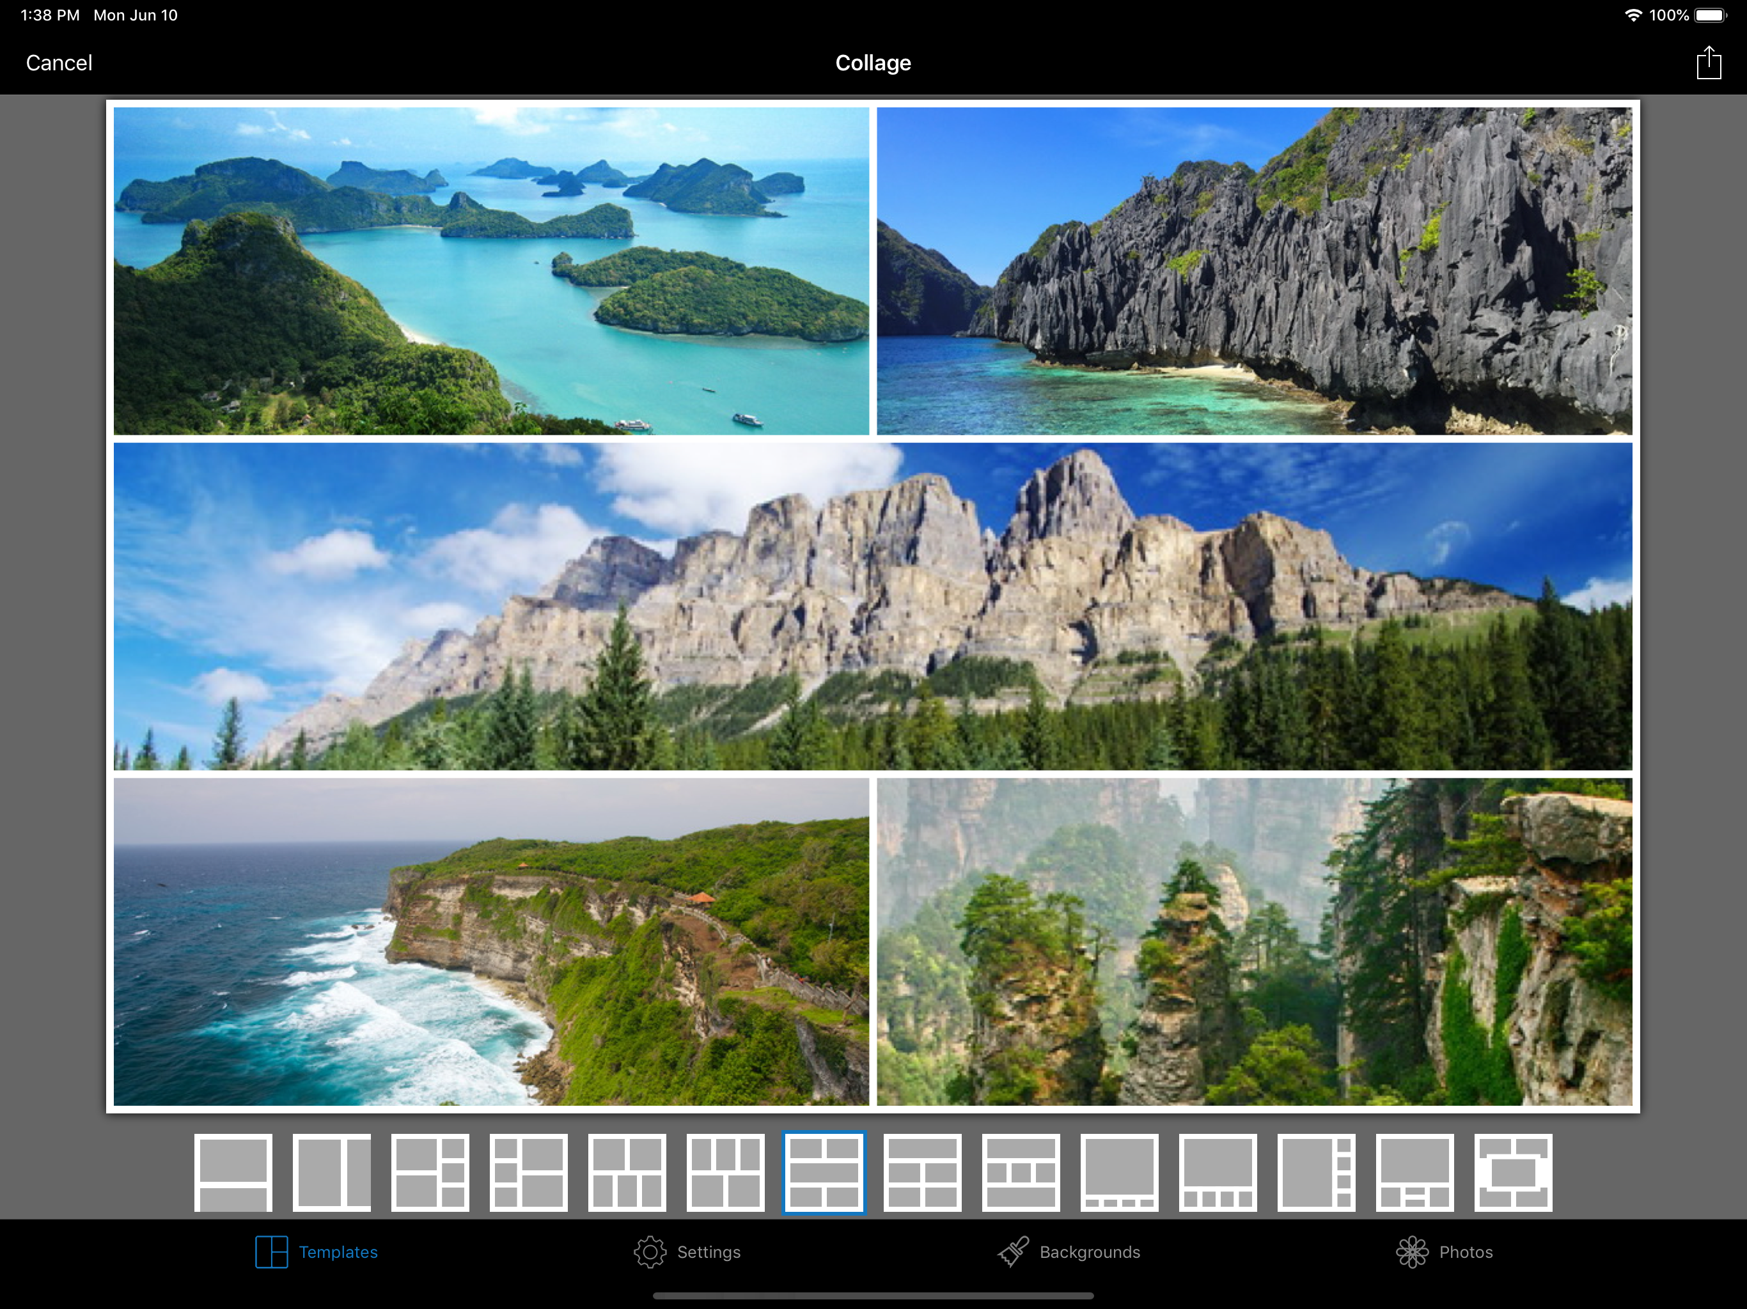1747x1309 pixels.
Task: Select the highlighted two-one-two row template
Action: click(824, 1172)
